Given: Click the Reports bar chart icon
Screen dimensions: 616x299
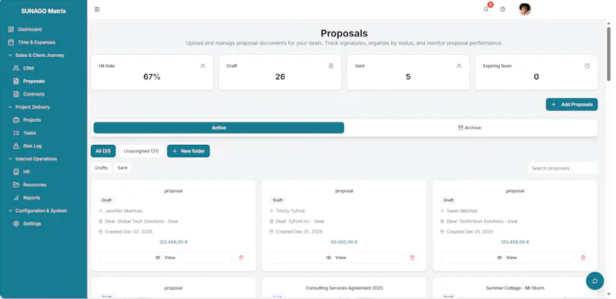Looking at the screenshot, I should coord(16,197).
